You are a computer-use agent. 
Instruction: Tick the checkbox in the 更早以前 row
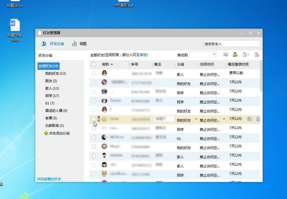[94, 73]
